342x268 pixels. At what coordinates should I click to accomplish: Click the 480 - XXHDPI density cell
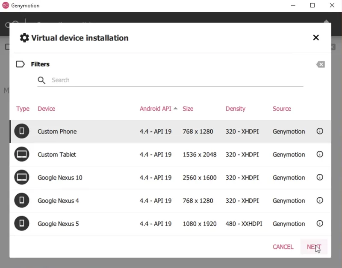(x=244, y=224)
